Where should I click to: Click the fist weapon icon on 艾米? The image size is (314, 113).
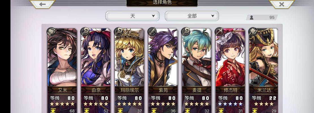pos(51,31)
